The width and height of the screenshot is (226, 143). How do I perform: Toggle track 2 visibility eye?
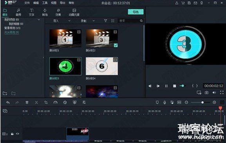point(18,134)
